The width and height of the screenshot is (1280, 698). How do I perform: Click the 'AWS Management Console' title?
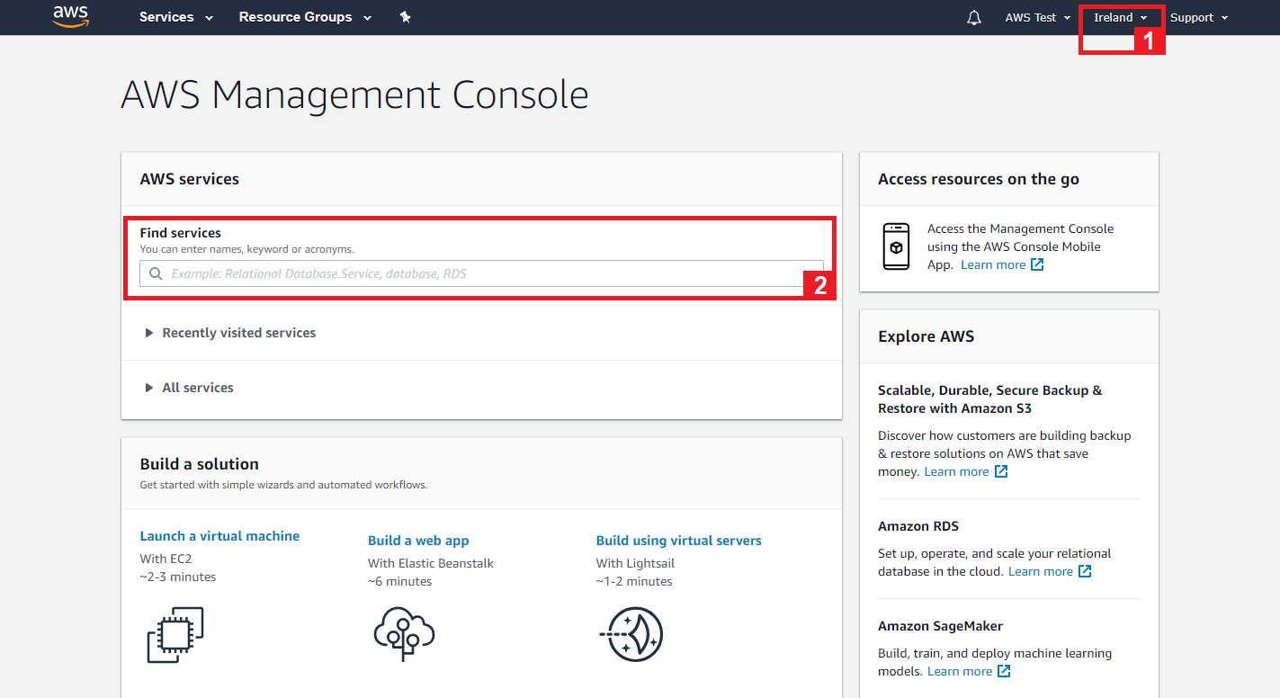tap(354, 94)
